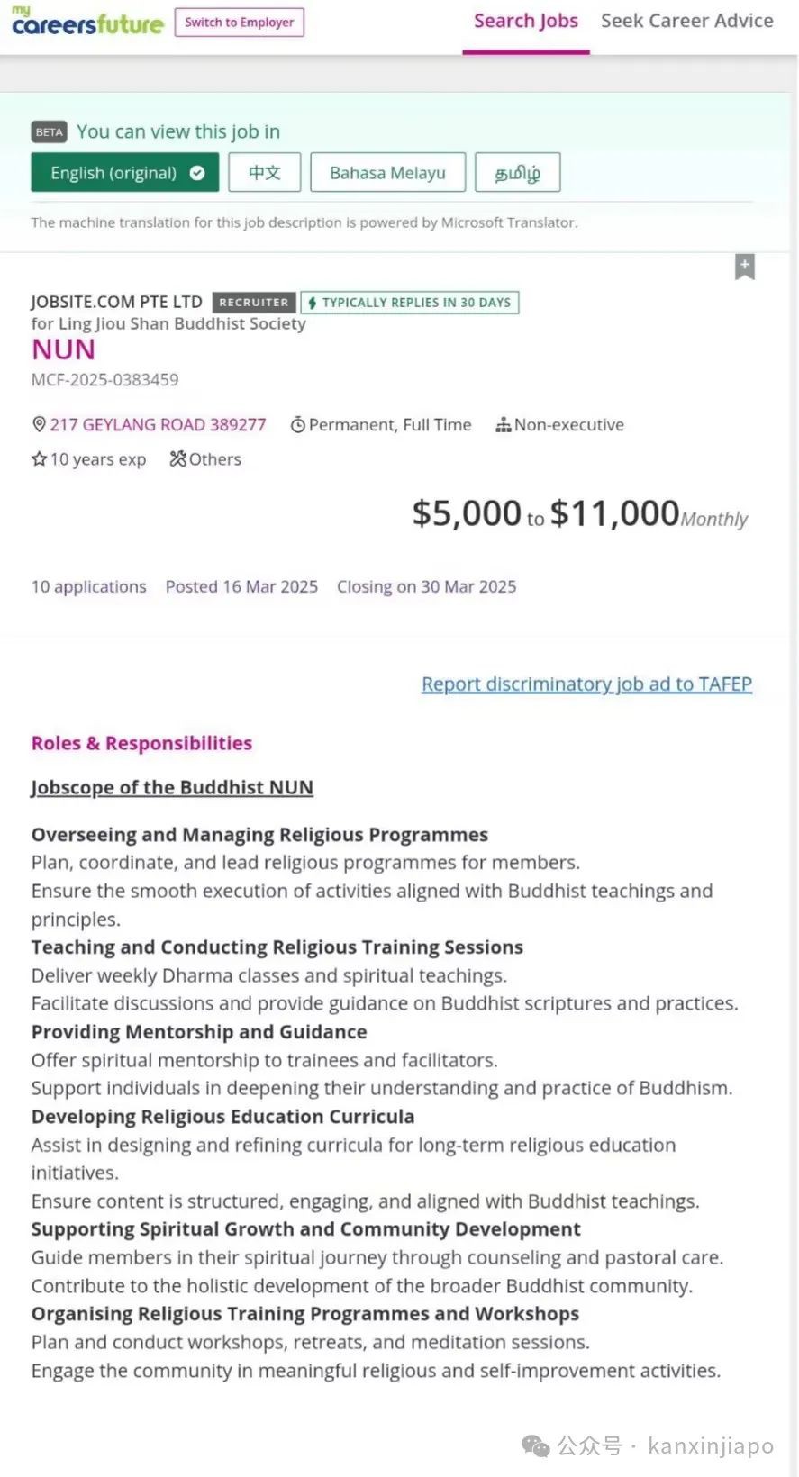Click the tools icon beside Others
The width and height of the screenshot is (799, 1477).
click(x=177, y=459)
